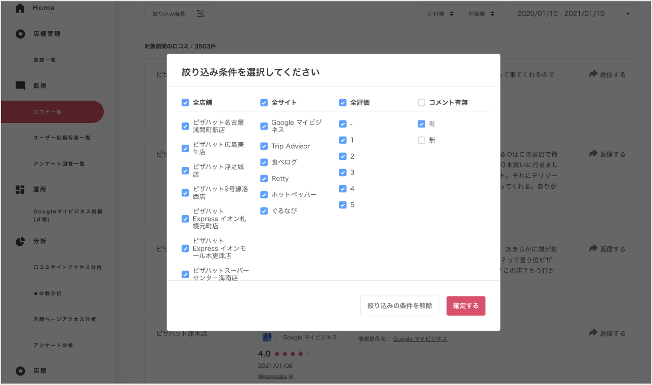Click the 店頭 star icon in the sidebar
Screen dimensions: 652x385
tap(20, 371)
